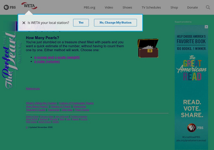Follow the References link
Image resolution: width=214 pixels, height=150 pixels.
tap(33, 88)
